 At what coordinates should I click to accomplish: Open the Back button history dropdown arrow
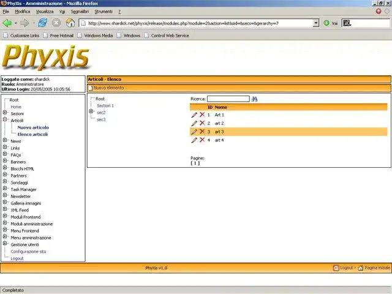coord(16,23)
